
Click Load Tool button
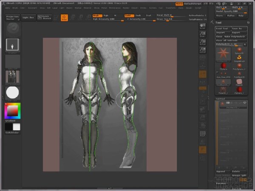(x=223, y=28)
